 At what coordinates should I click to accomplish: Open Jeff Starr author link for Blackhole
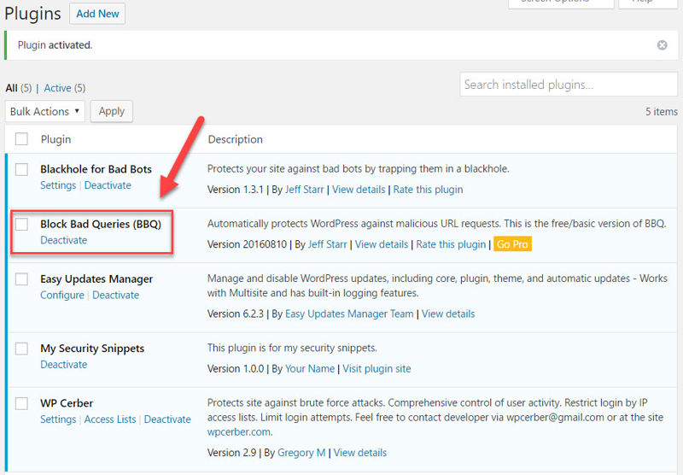coord(305,190)
